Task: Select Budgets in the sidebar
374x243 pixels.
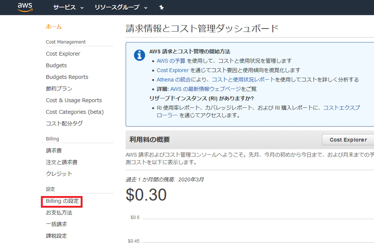Action: point(56,65)
